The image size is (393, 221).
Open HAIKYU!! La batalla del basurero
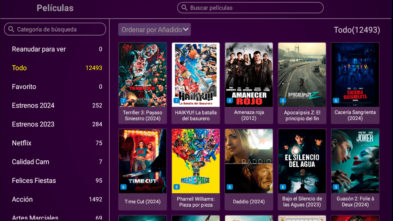(196, 75)
